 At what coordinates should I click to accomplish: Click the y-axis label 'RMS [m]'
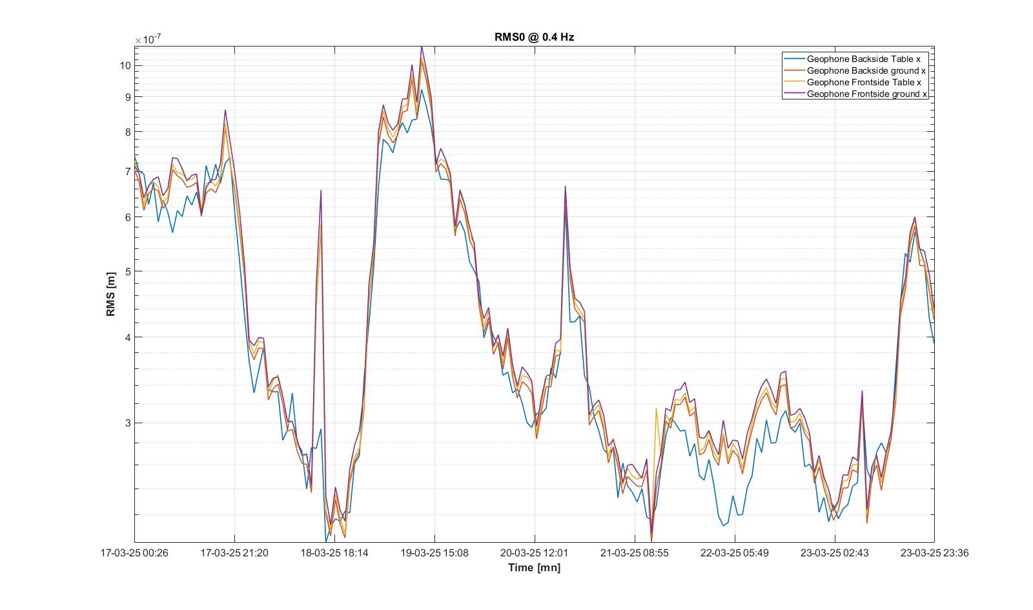[111, 294]
